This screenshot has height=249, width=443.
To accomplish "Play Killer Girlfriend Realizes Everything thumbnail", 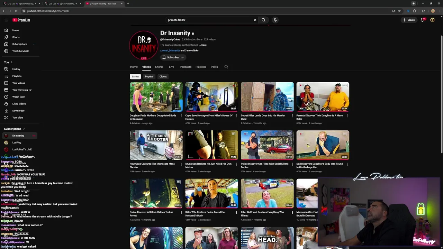I will pyautogui.click(x=267, y=193).
